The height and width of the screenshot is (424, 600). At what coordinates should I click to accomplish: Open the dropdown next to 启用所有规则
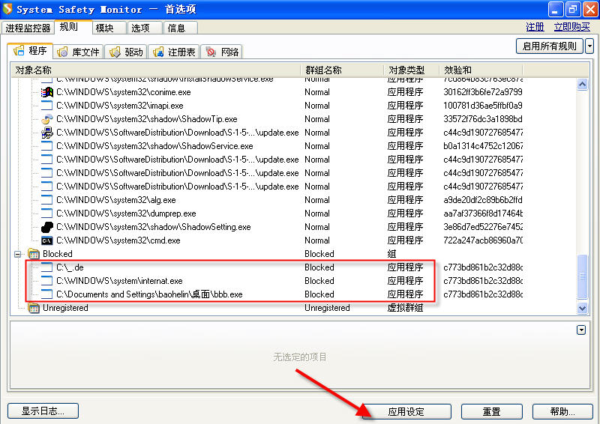[589, 46]
